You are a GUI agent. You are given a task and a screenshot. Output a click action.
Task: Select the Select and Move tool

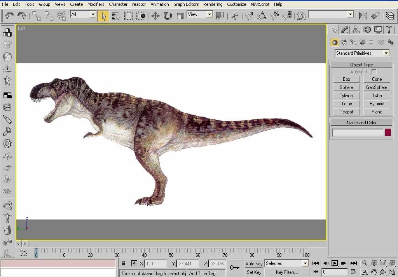(155, 16)
